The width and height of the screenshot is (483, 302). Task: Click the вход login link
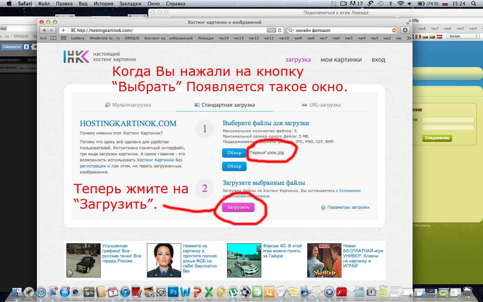tap(378, 60)
